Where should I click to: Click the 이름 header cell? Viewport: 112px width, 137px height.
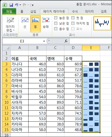[x=19, y=58]
